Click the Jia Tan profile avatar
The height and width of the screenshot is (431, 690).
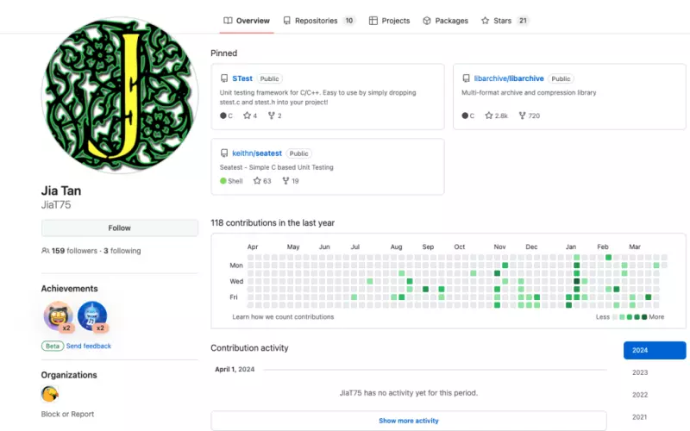[120, 95]
